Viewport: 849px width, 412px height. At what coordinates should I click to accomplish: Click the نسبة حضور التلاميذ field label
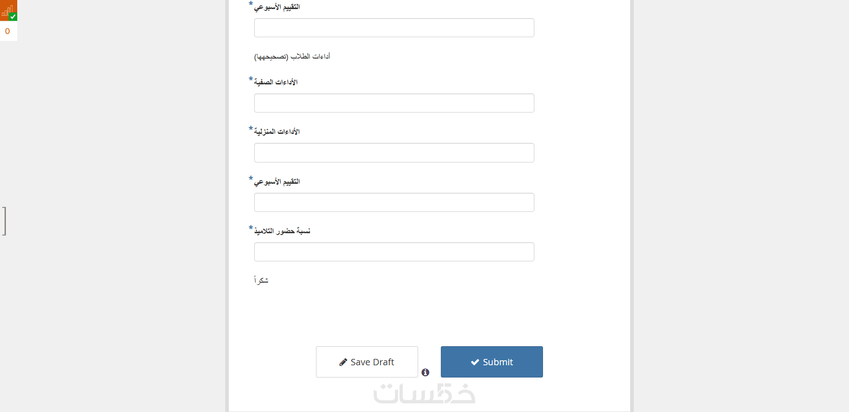click(x=282, y=231)
